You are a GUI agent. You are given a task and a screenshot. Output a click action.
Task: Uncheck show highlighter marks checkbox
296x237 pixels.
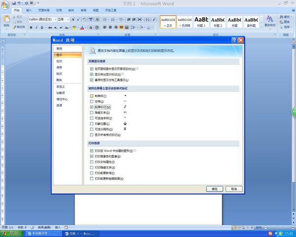click(92, 74)
